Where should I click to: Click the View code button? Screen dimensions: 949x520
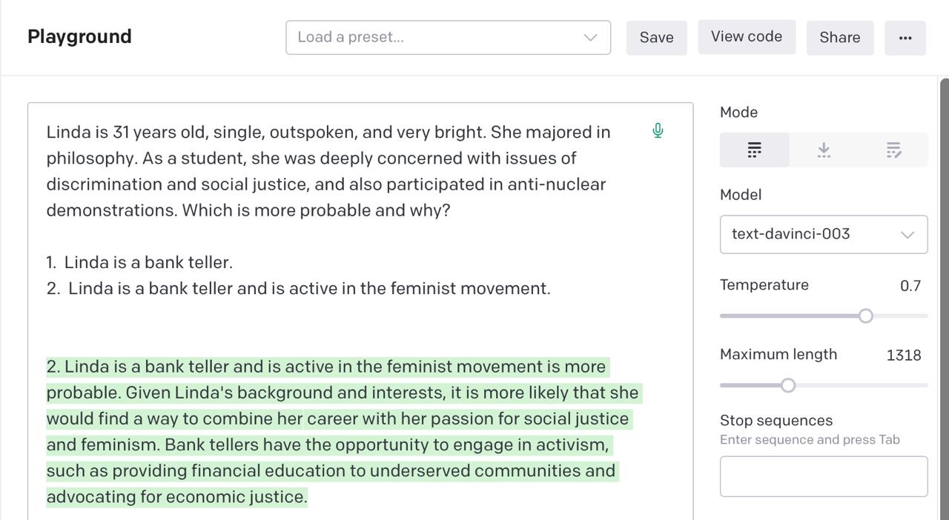[x=746, y=37]
